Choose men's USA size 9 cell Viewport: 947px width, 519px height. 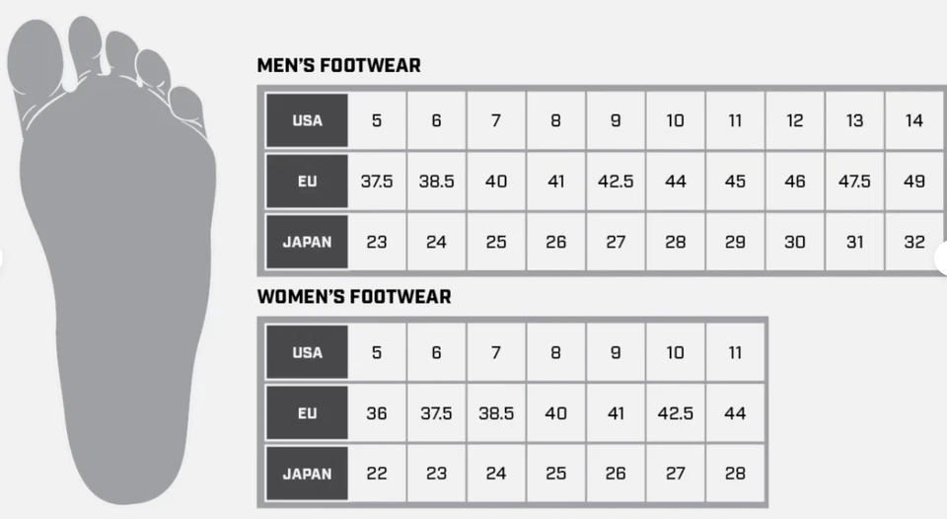tap(616, 120)
